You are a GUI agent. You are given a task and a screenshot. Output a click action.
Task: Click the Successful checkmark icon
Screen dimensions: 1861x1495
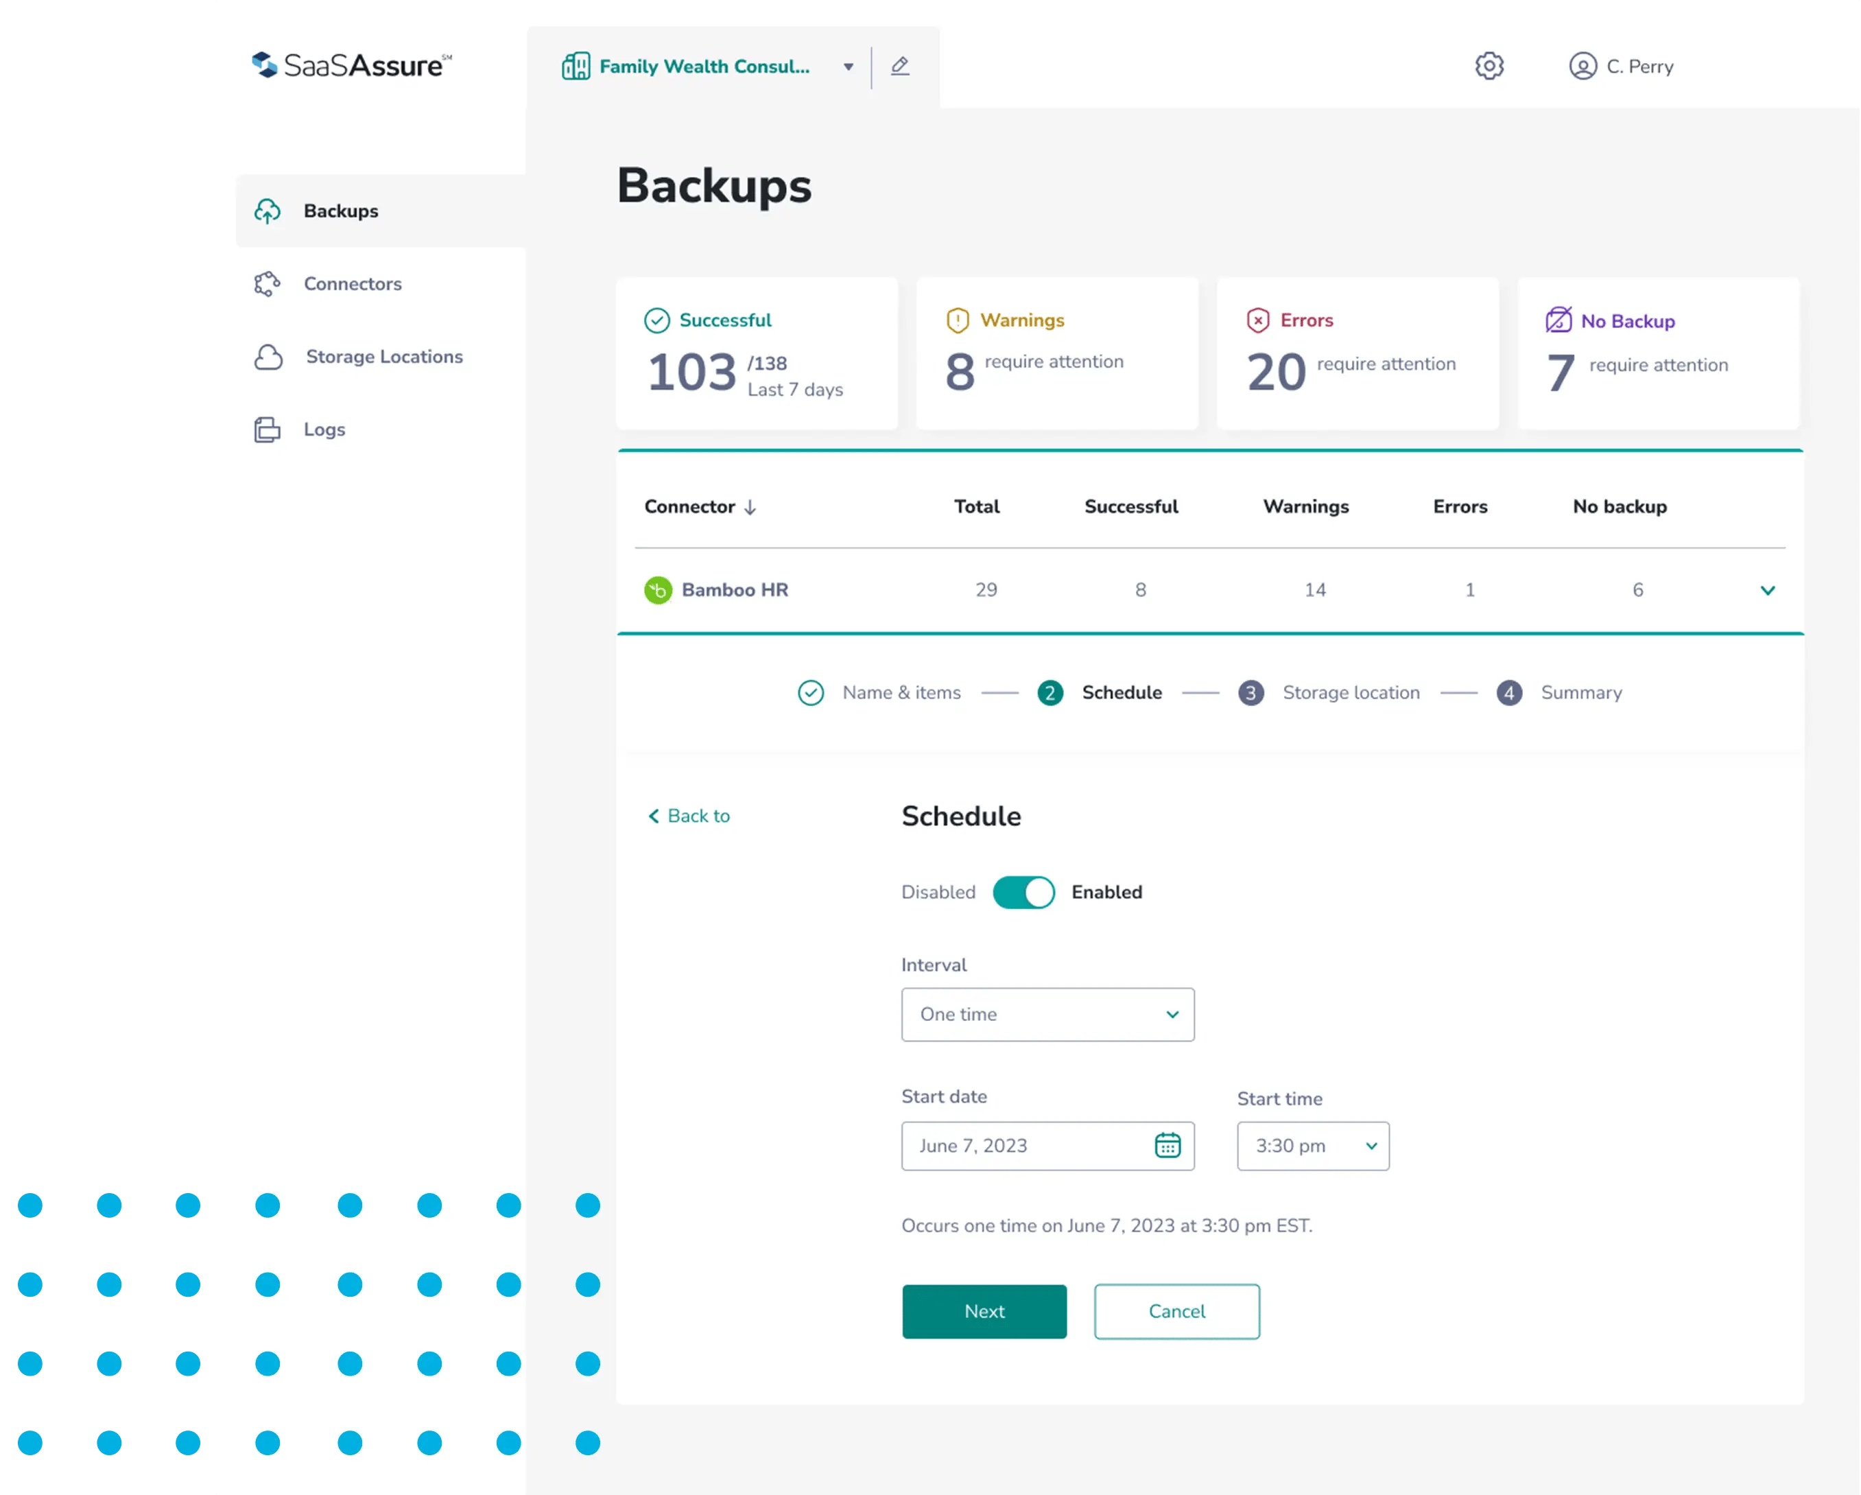657,320
